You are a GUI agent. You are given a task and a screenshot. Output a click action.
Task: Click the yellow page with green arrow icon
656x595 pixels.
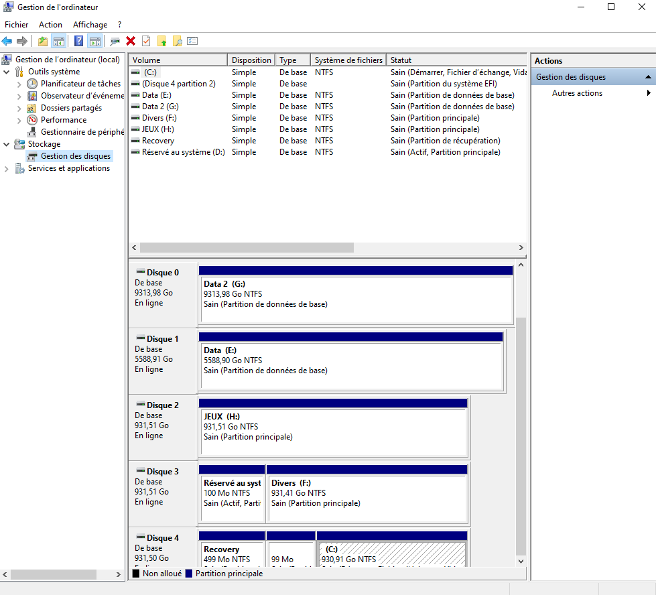tap(162, 41)
